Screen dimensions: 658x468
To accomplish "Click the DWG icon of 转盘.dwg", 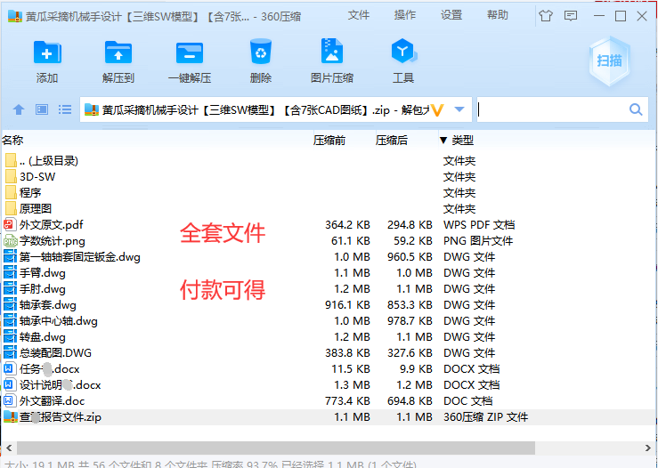I will (x=10, y=336).
